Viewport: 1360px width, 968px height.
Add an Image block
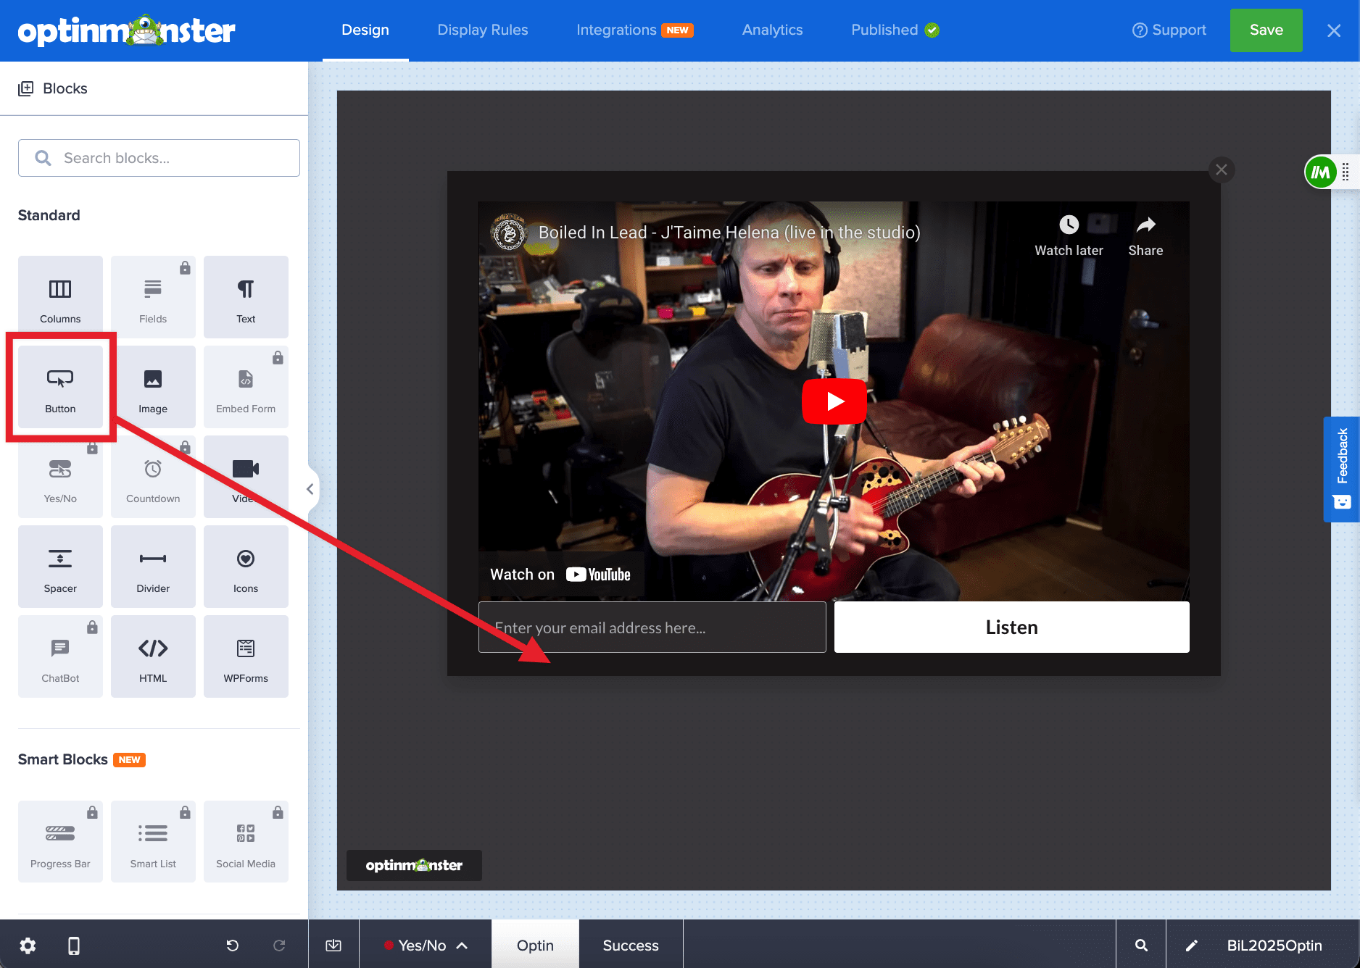click(153, 387)
